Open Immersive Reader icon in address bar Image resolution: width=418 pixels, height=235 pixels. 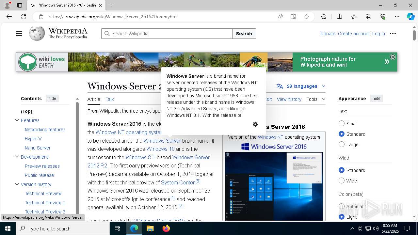[293, 17]
